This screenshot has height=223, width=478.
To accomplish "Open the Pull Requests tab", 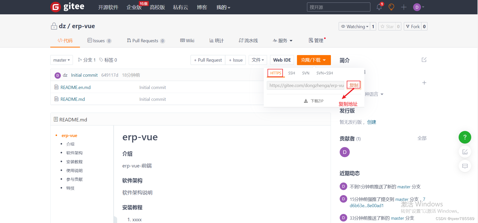I will point(146,40).
